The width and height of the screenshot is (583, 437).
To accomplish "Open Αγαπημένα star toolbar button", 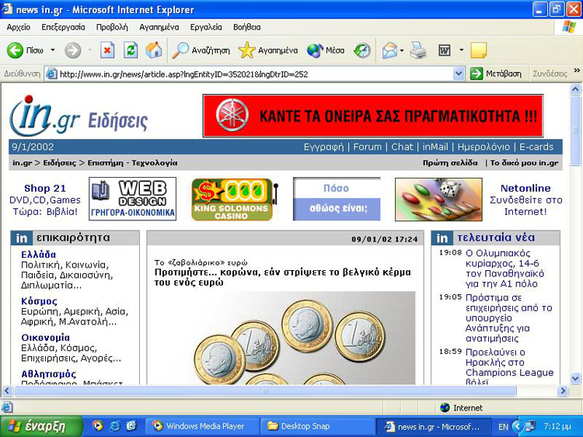I will click(267, 50).
